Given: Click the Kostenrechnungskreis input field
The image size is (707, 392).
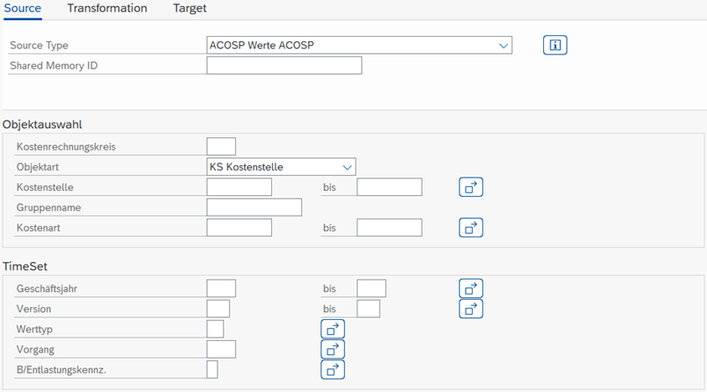Looking at the screenshot, I should 221,147.
